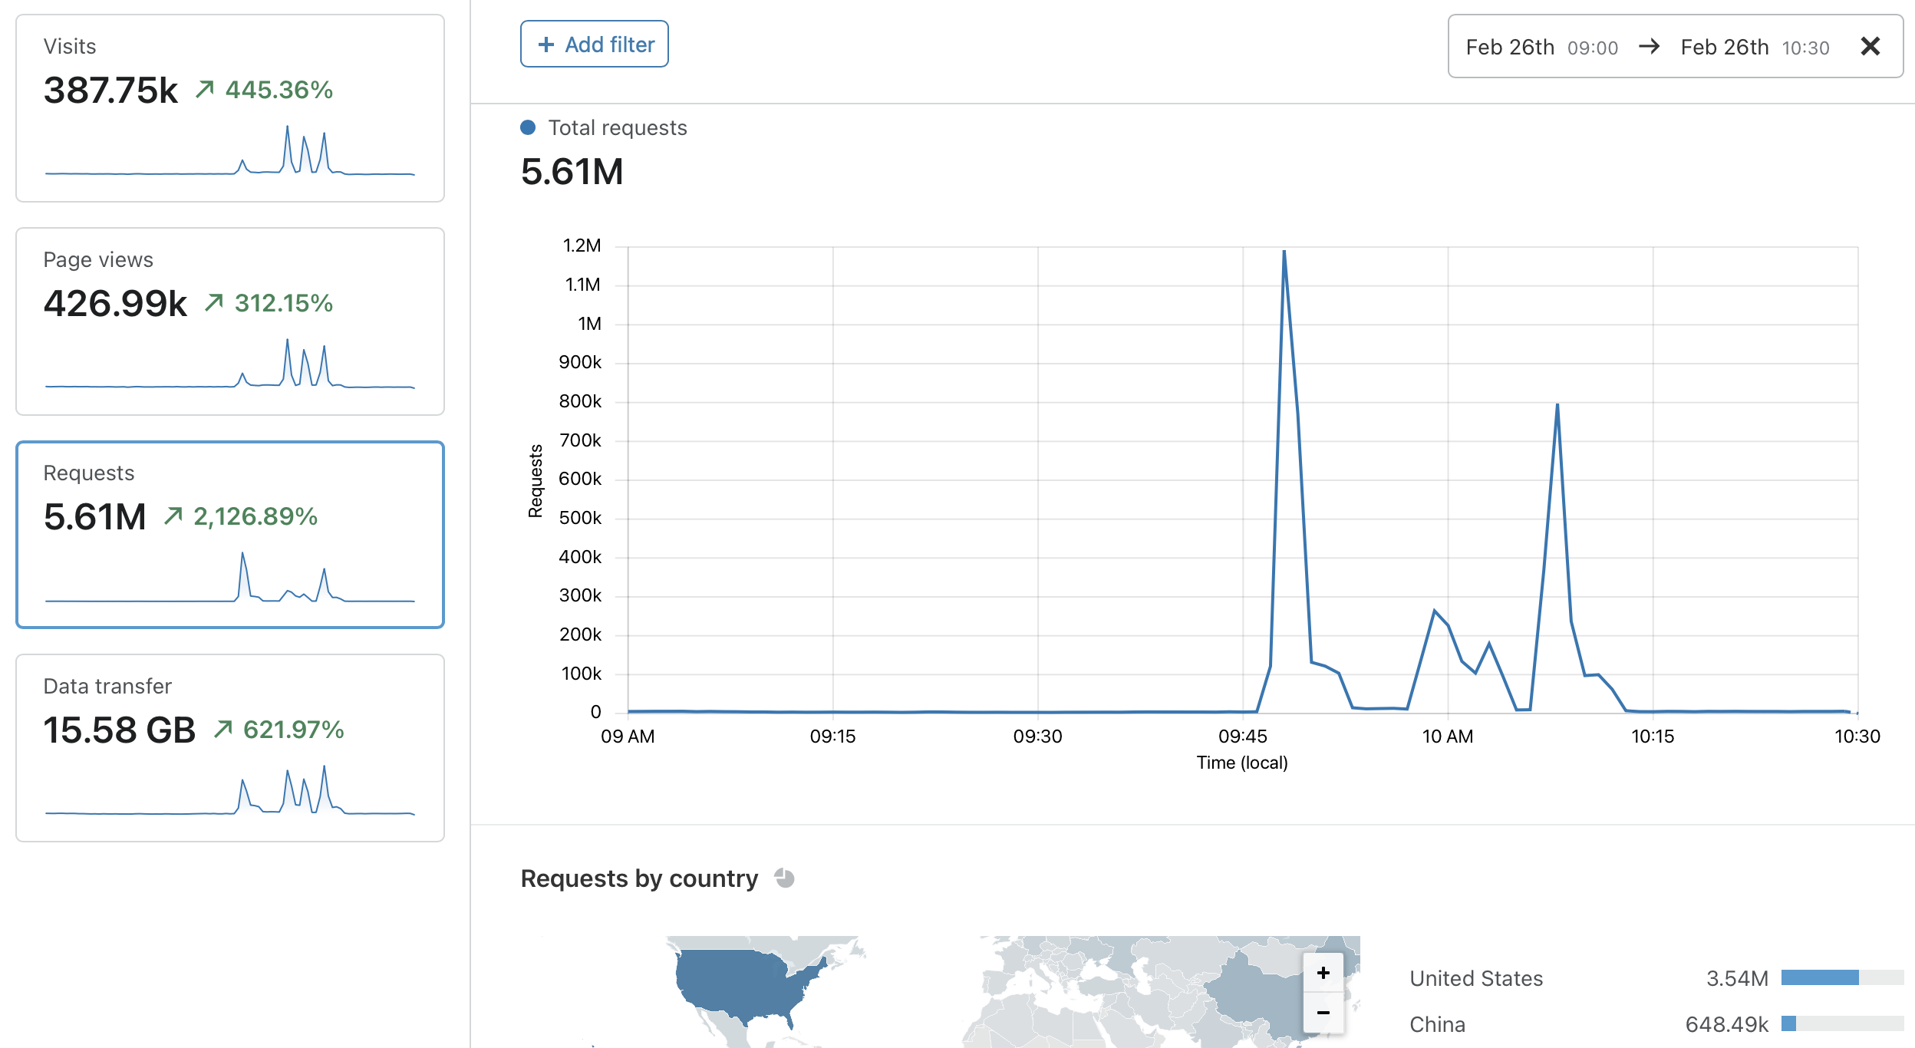Screen dimensions: 1915x1048
Task: Click the 445.36% visits increase value
Action: 279,90
